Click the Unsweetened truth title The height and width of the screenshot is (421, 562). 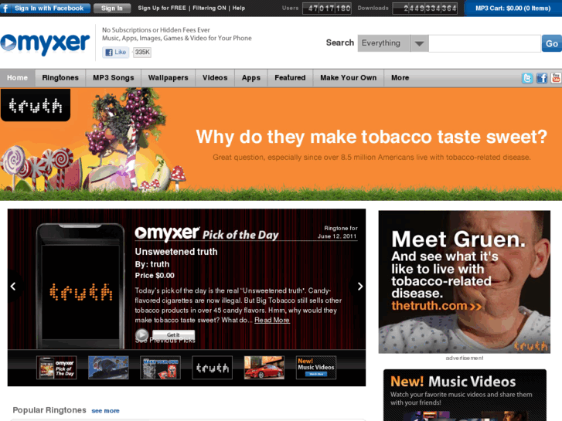176,252
